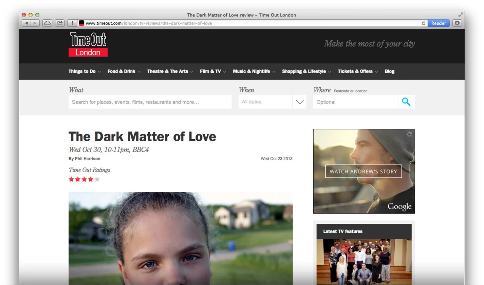Open Safari's Downloads icon
484x285 pixels.
tap(457, 23)
